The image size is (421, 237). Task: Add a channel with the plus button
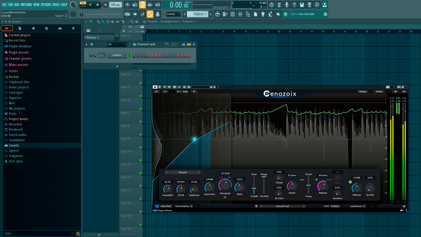point(117,66)
